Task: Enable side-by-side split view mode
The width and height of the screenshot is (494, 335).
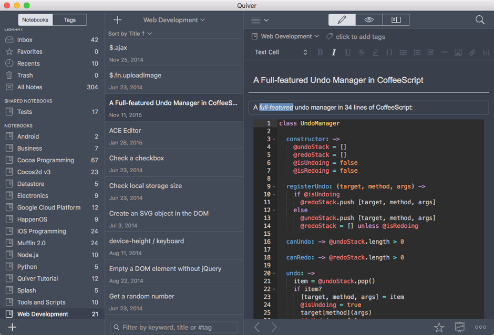Action: tap(396, 20)
